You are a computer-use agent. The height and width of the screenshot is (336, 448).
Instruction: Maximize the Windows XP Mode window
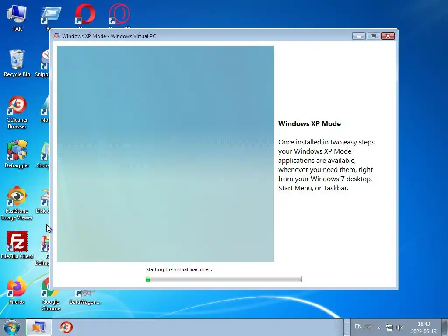point(373,36)
